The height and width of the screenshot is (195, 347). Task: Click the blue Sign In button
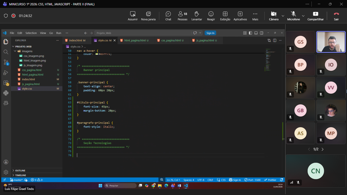[x=210, y=33]
